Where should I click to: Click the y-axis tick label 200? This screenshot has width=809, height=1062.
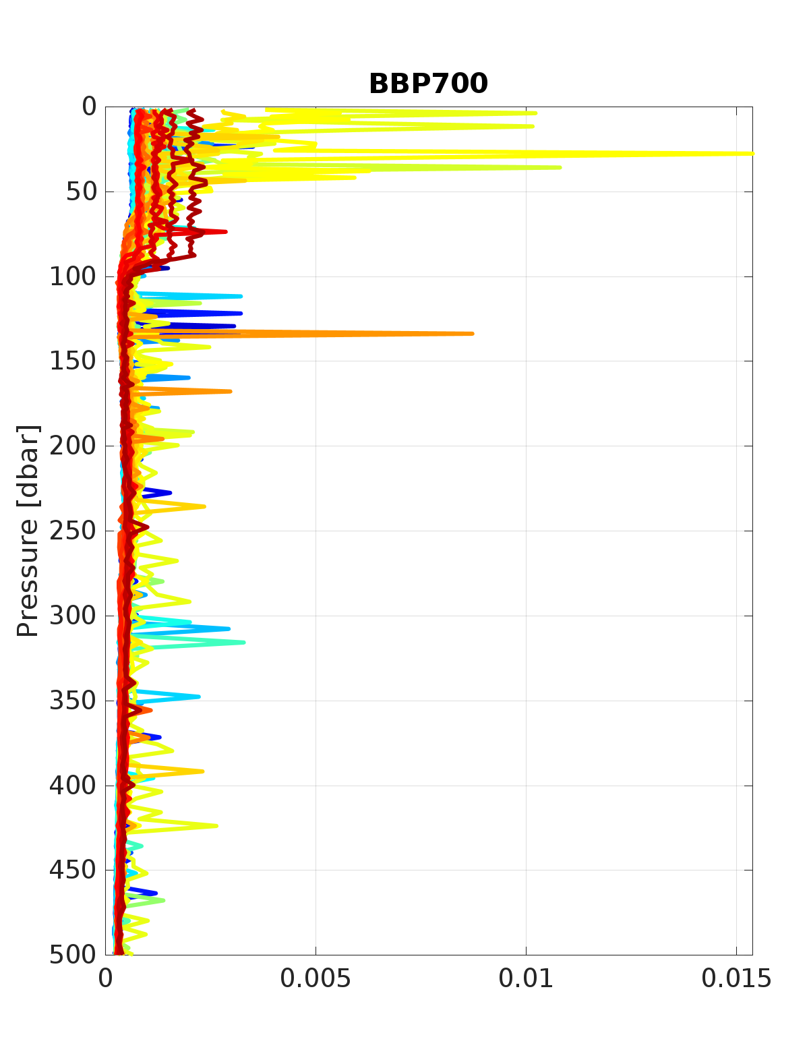pos(73,446)
